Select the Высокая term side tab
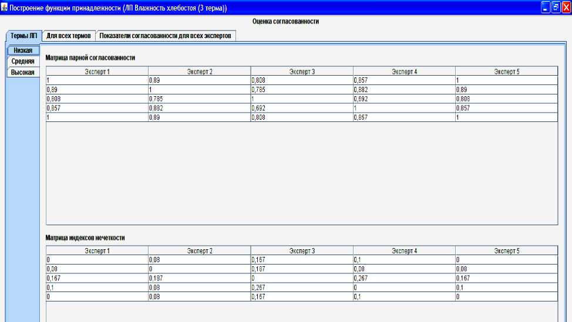572x322 pixels. pyautogui.click(x=23, y=72)
